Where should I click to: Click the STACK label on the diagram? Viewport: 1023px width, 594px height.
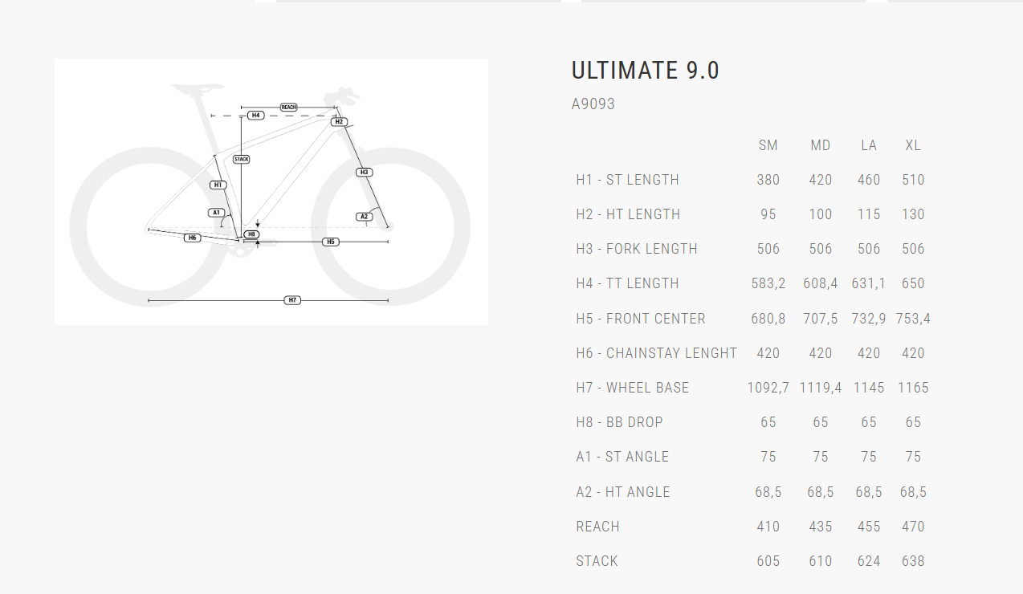(x=241, y=159)
